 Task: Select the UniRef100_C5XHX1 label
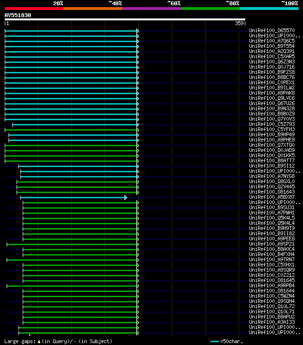click(272, 265)
